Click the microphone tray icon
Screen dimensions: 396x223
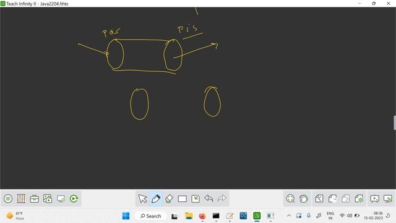coord(309,216)
